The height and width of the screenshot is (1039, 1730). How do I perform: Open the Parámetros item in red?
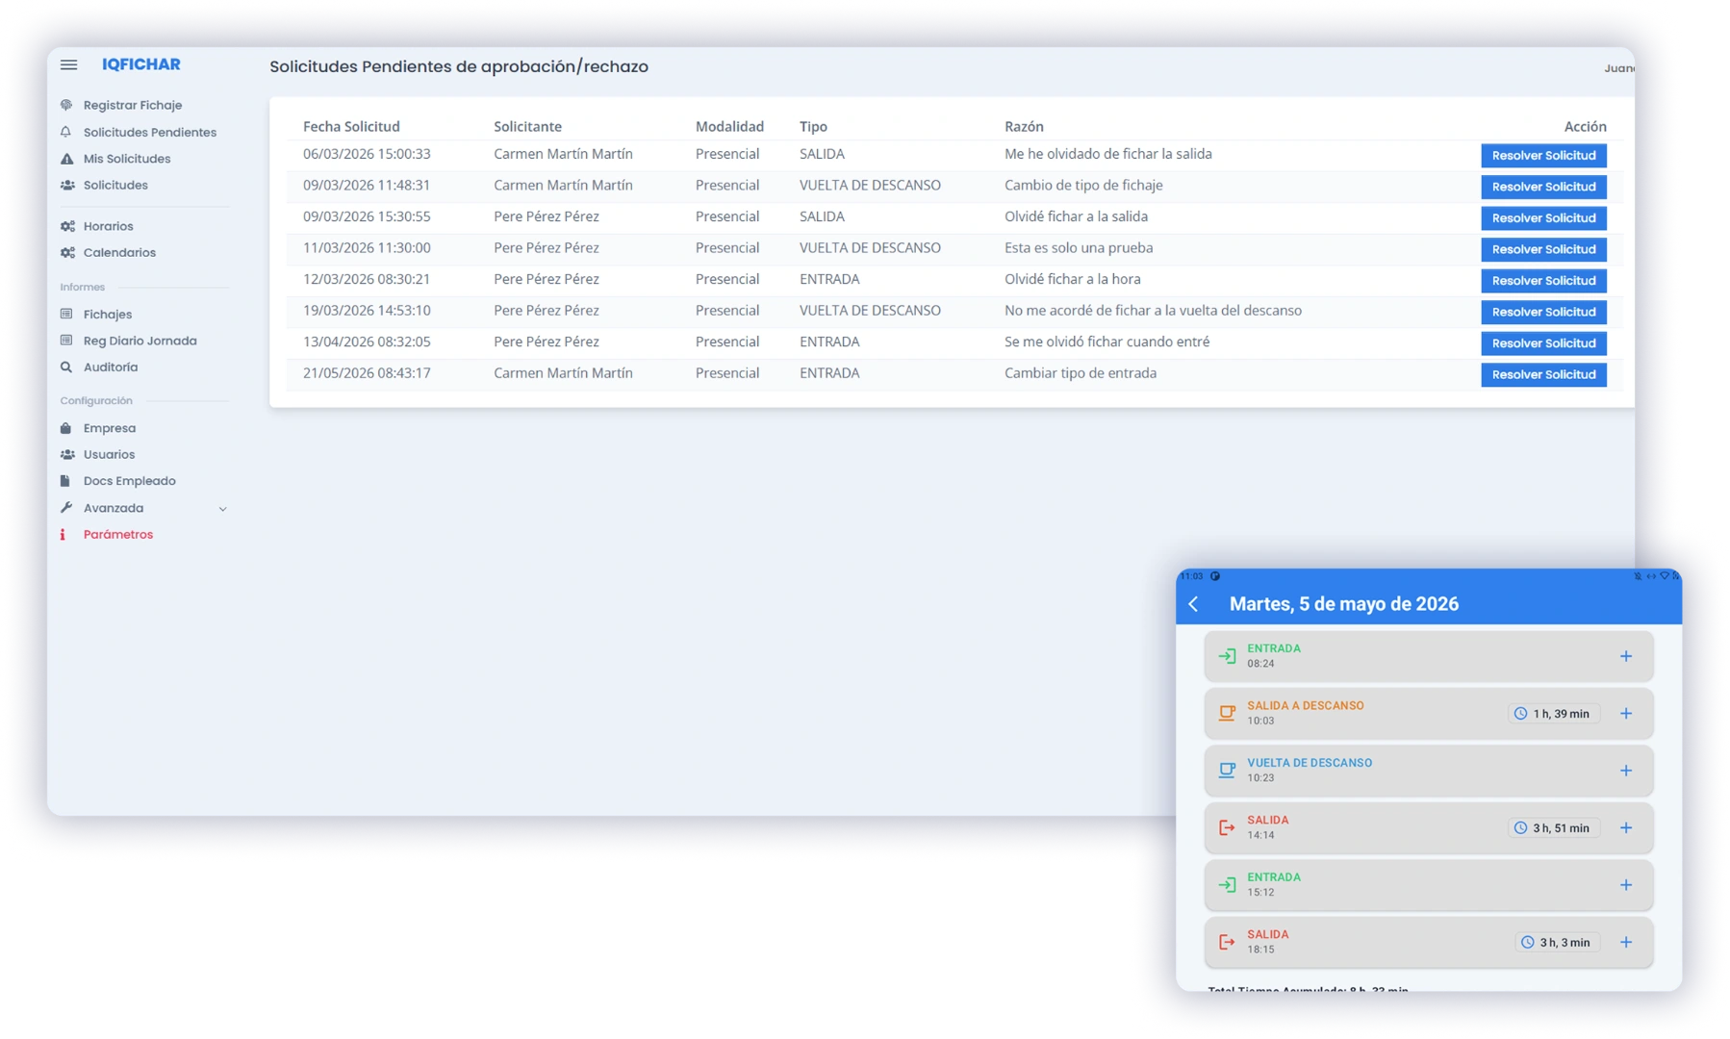(117, 534)
